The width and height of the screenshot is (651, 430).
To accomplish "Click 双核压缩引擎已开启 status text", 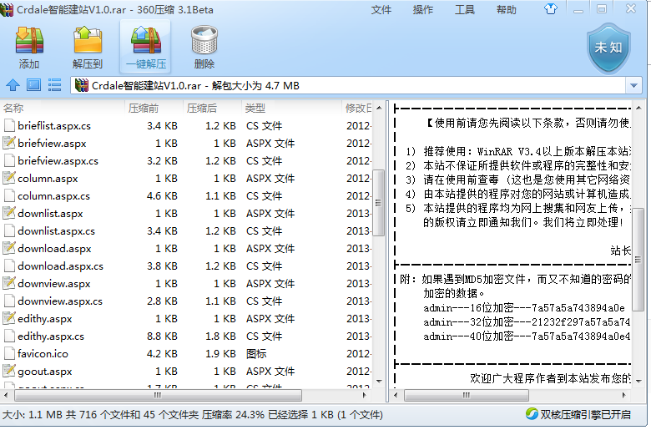I will pyautogui.click(x=585, y=414).
